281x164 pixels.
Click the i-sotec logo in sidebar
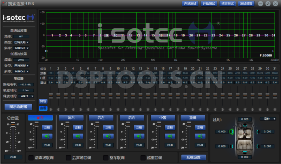(19, 18)
